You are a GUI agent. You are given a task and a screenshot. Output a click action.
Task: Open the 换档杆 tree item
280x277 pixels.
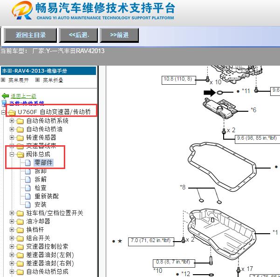(x=35, y=230)
